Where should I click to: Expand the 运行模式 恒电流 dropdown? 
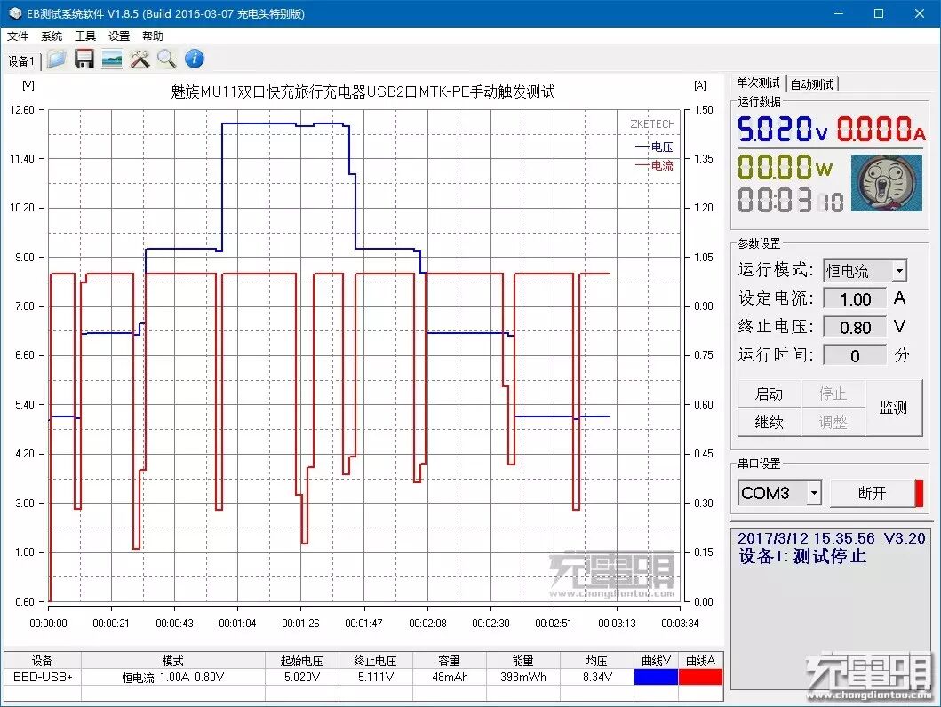pyautogui.click(x=899, y=270)
